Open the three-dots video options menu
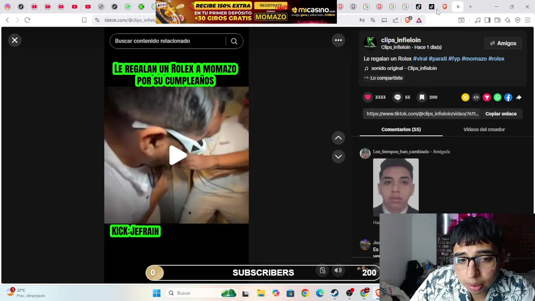Screen dimensions: 535x301 (x=338, y=40)
